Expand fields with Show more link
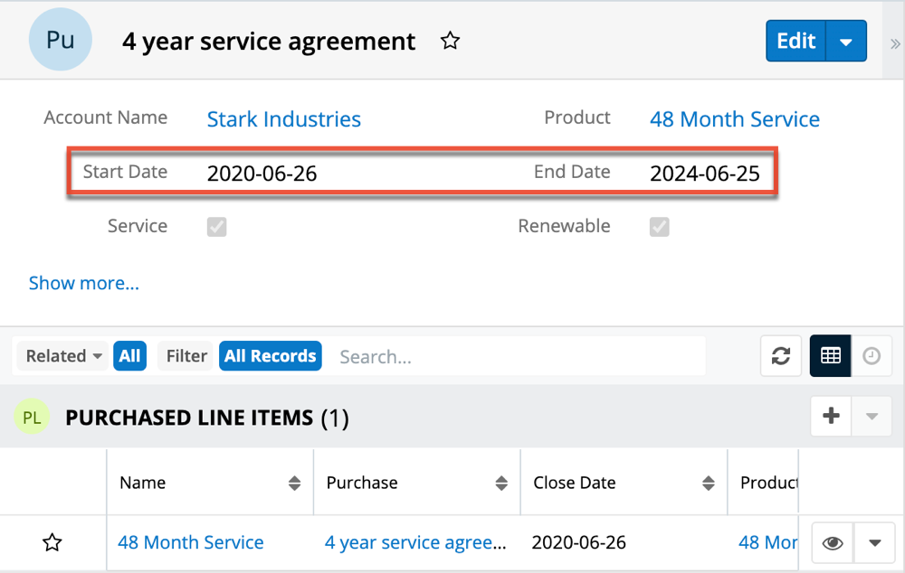Screen dimensions: 905x573 (x=84, y=283)
